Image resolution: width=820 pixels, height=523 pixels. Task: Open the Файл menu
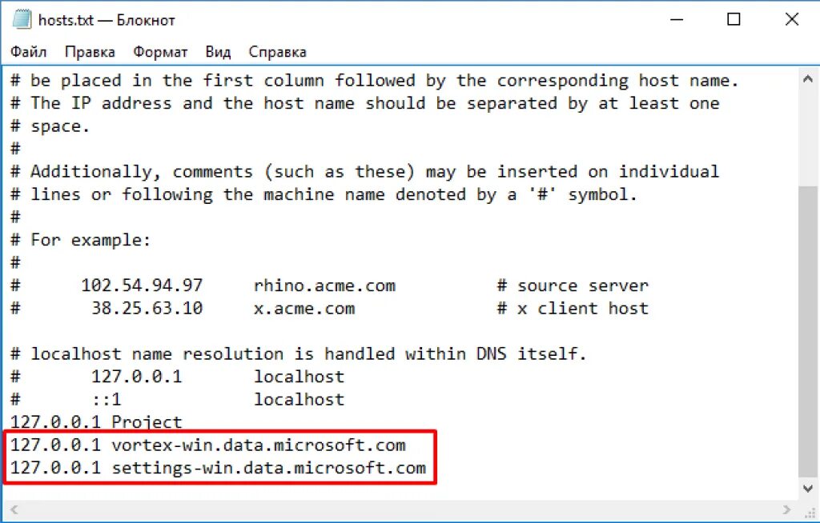[x=28, y=52]
